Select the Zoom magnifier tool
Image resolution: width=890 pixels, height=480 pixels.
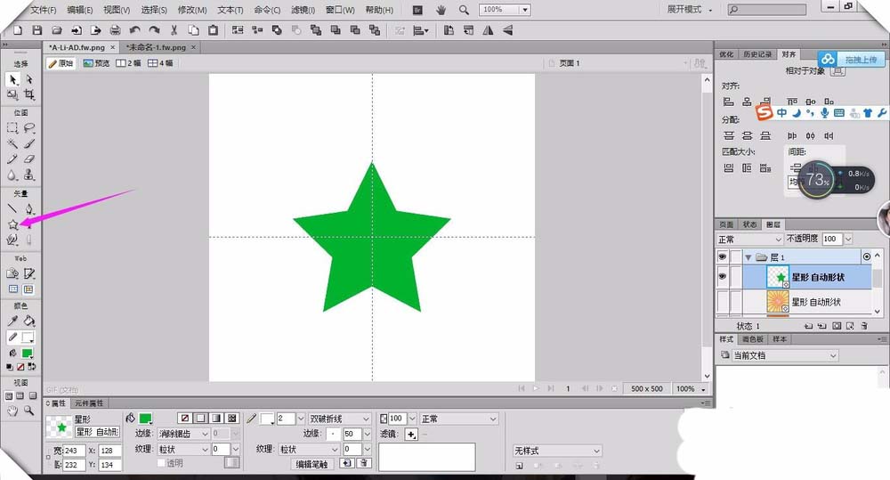pos(29,411)
